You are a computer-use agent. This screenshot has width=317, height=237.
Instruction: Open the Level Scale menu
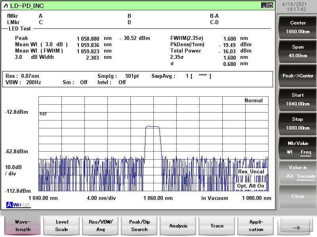point(61,226)
